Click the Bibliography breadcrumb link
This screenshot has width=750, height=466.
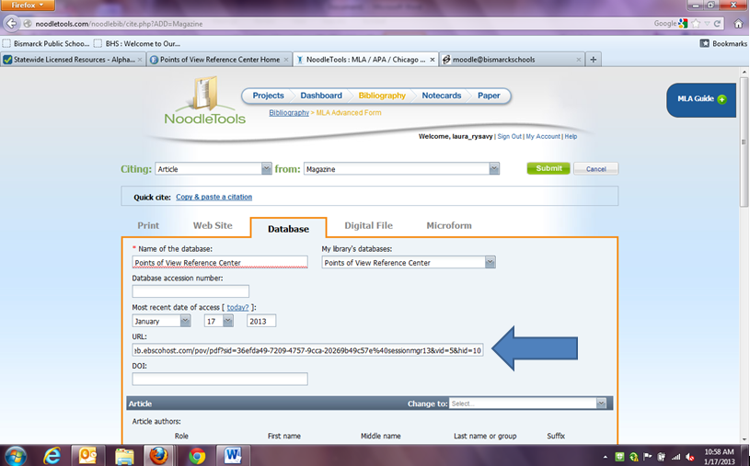[x=289, y=113]
